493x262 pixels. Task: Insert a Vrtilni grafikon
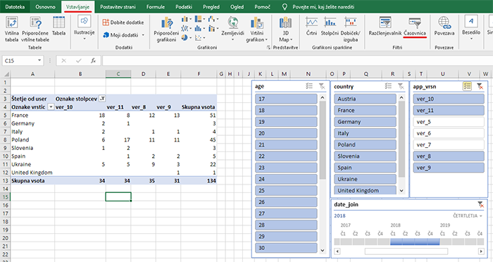[x=256, y=29]
